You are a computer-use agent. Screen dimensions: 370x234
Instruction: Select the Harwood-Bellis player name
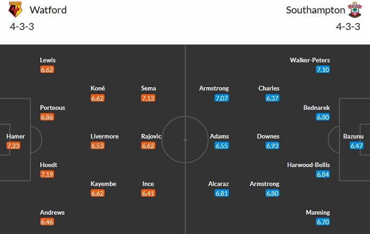[x=309, y=165]
